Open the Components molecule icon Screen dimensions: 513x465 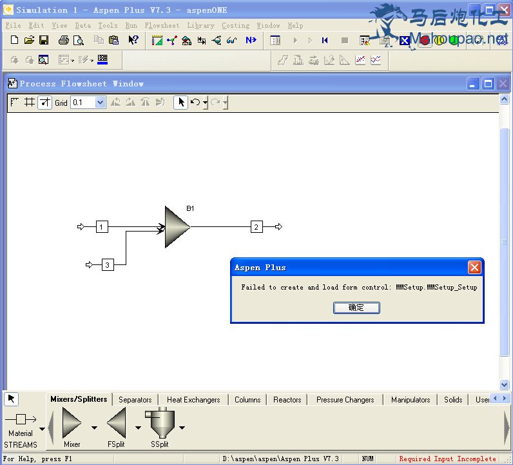point(172,40)
